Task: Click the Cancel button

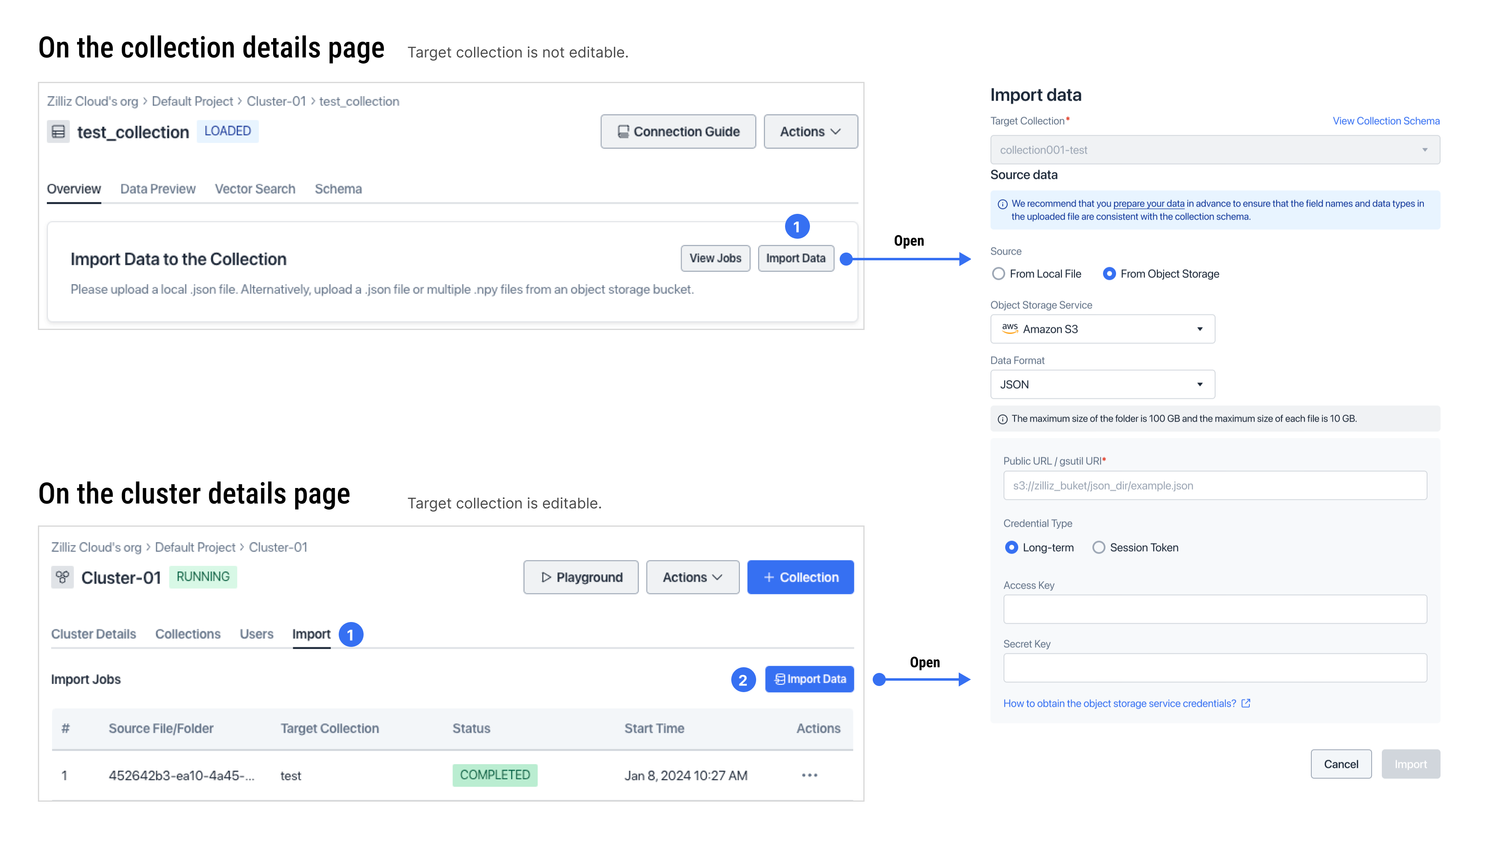Action: tap(1341, 763)
